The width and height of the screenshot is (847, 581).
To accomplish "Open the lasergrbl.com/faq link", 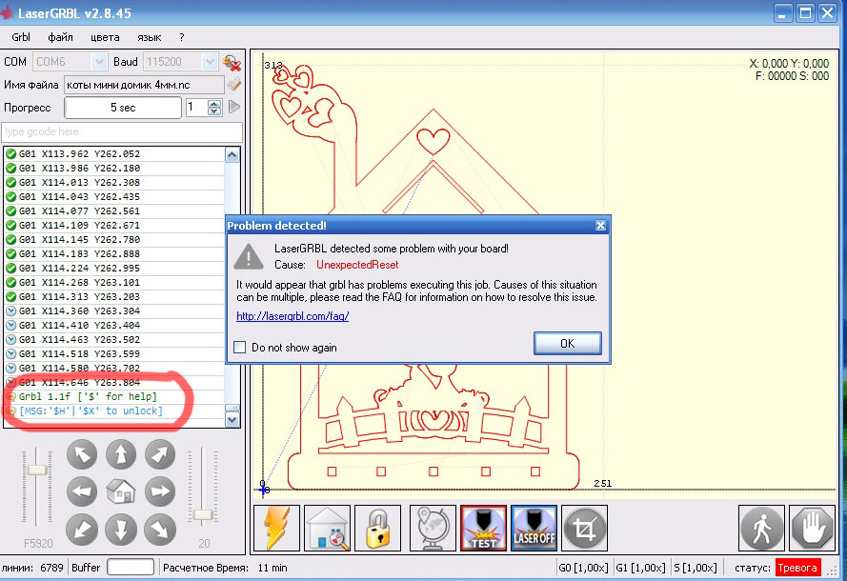I will (x=292, y=315).
